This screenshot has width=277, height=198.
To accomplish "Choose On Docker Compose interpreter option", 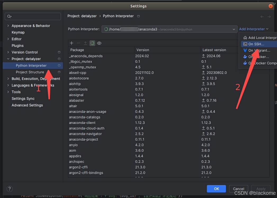I will point(259,63).
